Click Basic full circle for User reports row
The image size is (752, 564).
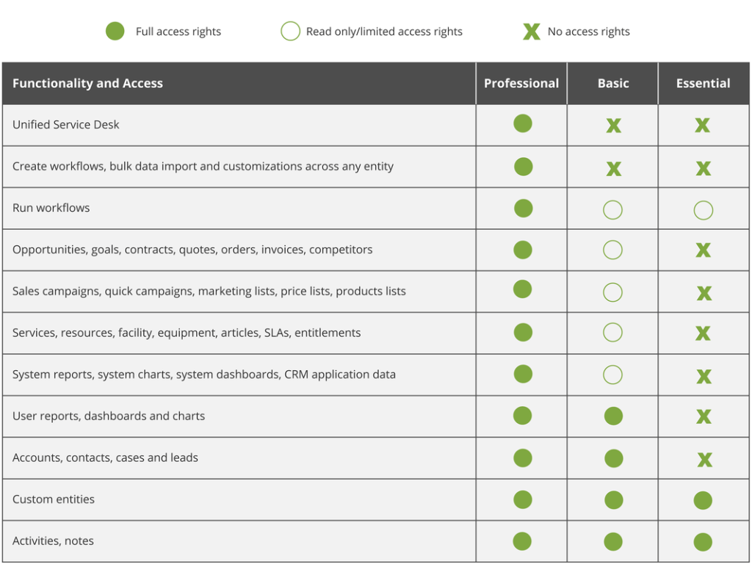point(613,416)
